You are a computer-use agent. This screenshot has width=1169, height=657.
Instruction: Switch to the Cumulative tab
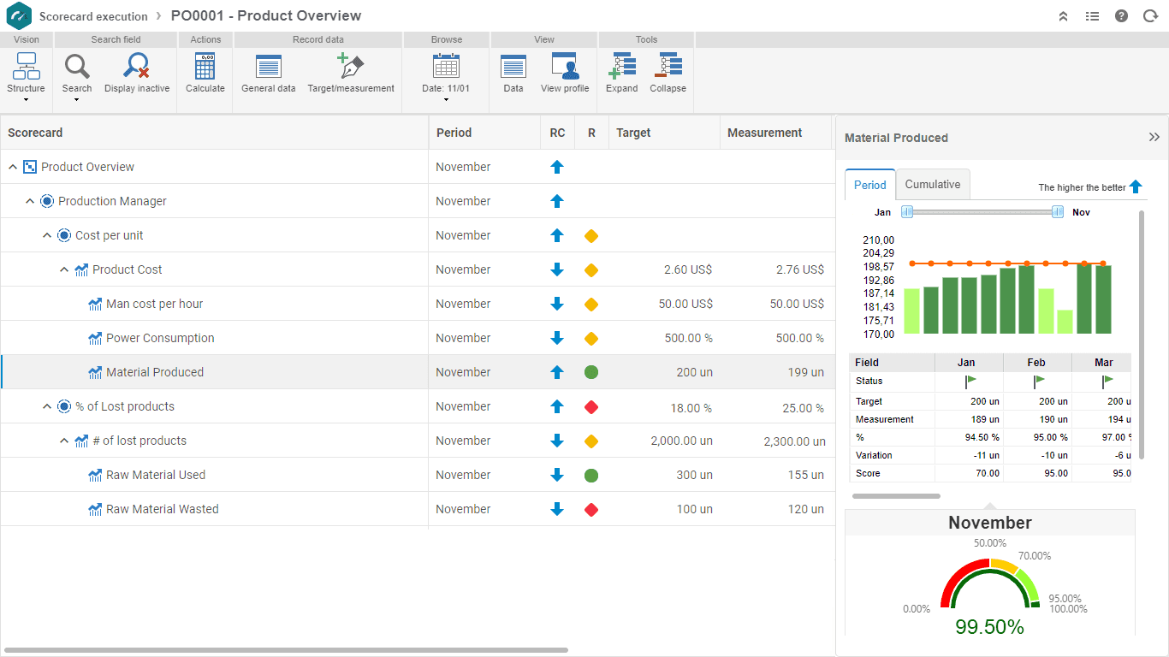(x=933, y=184)
